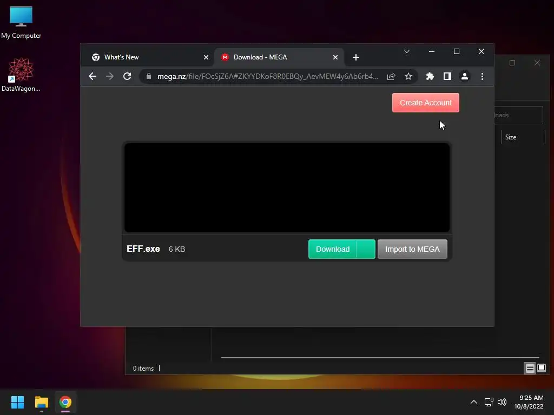Open the Windows Start menu
This screenshot has width=554, height=415.
(x=17, y=402)
